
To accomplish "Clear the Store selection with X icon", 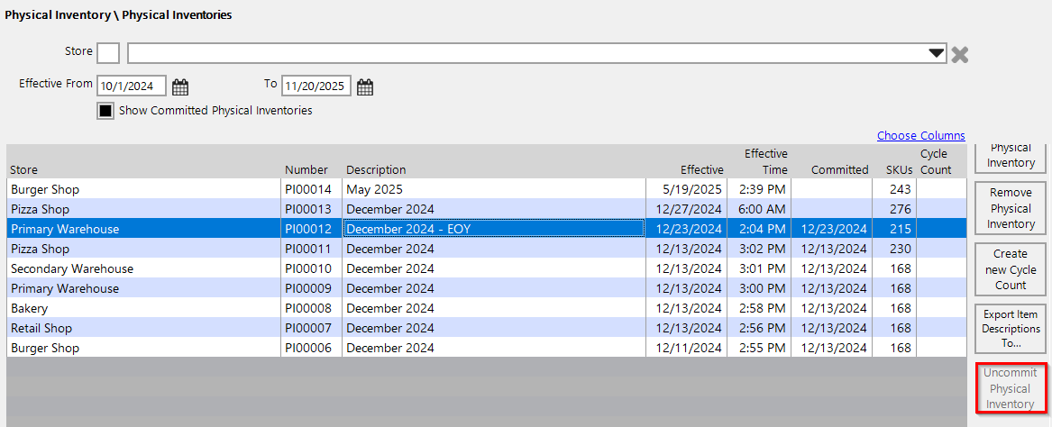I will tap(960, 55).
